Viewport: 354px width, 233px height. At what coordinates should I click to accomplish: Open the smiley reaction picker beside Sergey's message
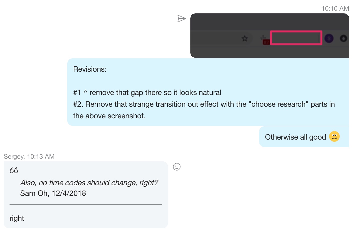[x=177, y=167]
